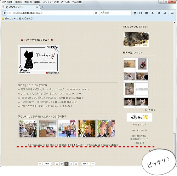Go to the previous page button 前へ
The height and width of the screenshot is (176, 177).
pyautogui.click(x=47, y=164)
